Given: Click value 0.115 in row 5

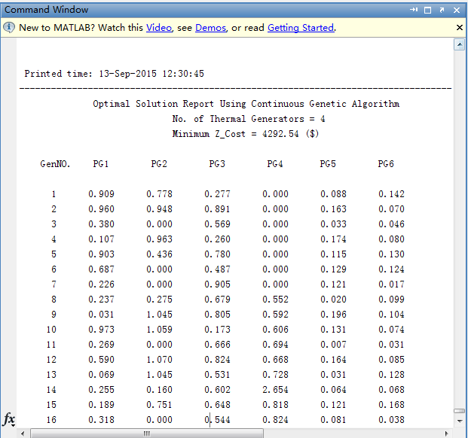Looking at the screenshot, I should click(x=333, y=254).
